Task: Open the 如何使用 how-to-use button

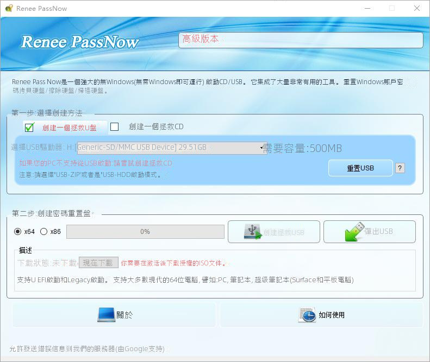Action: 321,315
